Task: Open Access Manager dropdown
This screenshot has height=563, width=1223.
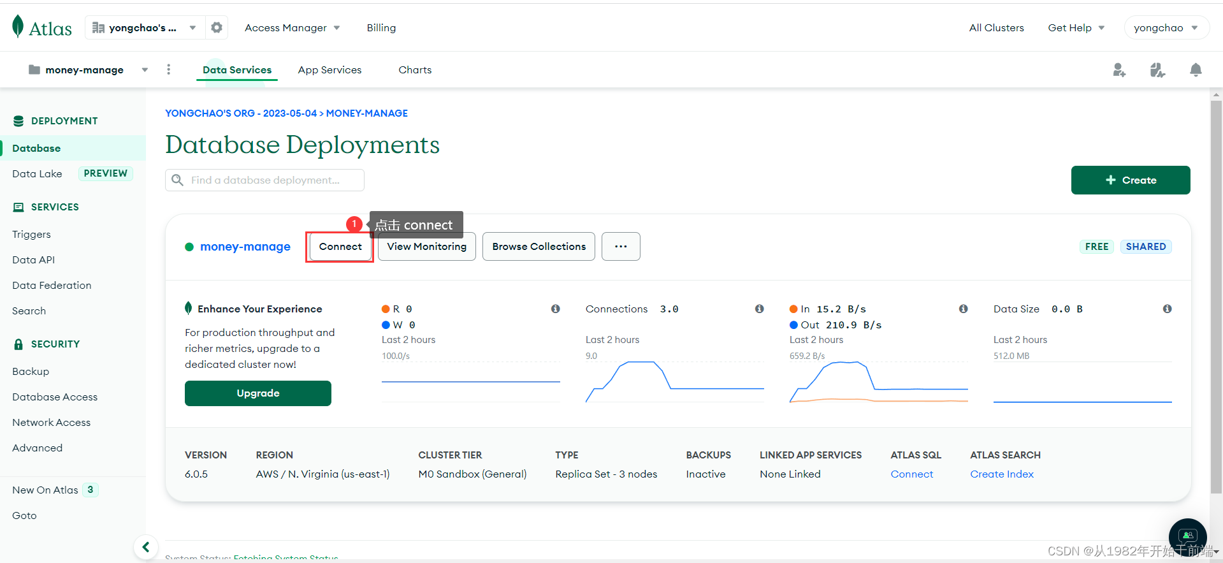Action: (293, 27)
